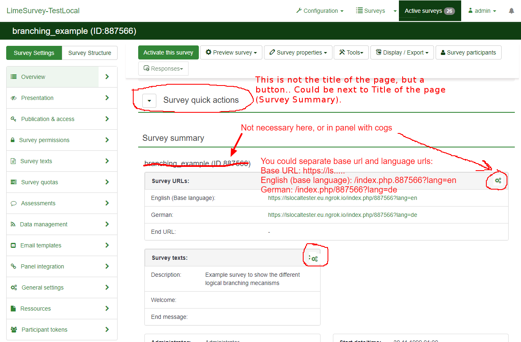Select Email templates in sidebar
The width and height of the screenshot is (521, 342).
tap(41, 245)
